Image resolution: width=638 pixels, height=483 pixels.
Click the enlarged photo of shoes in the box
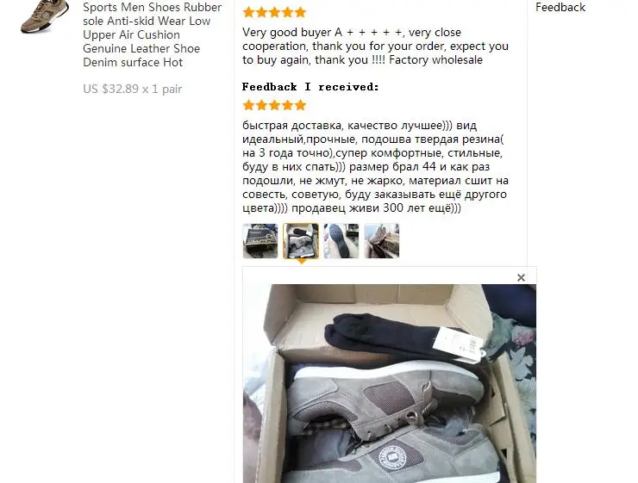click(390, 383)
